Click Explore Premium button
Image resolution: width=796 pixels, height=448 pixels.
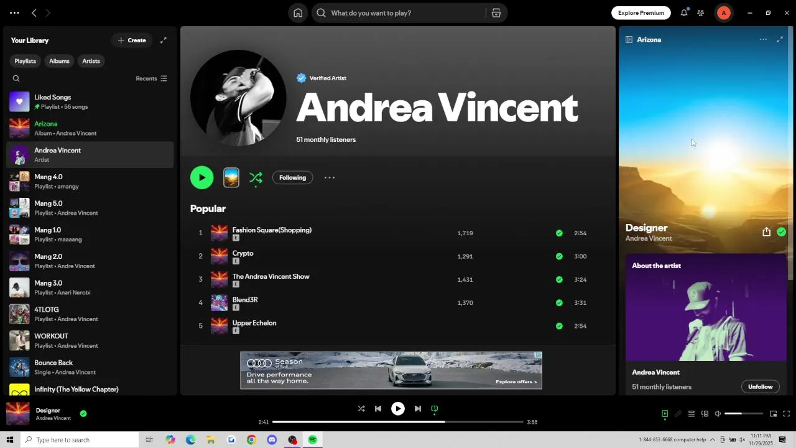(641, 13)
